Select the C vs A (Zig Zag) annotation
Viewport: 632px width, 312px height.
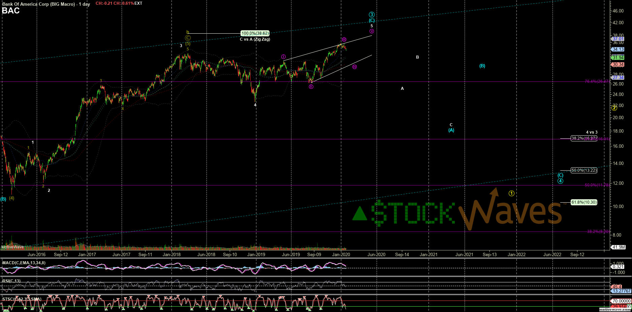(x=255, y=39)
